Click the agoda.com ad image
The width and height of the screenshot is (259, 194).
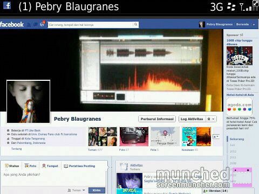point(240,107)
